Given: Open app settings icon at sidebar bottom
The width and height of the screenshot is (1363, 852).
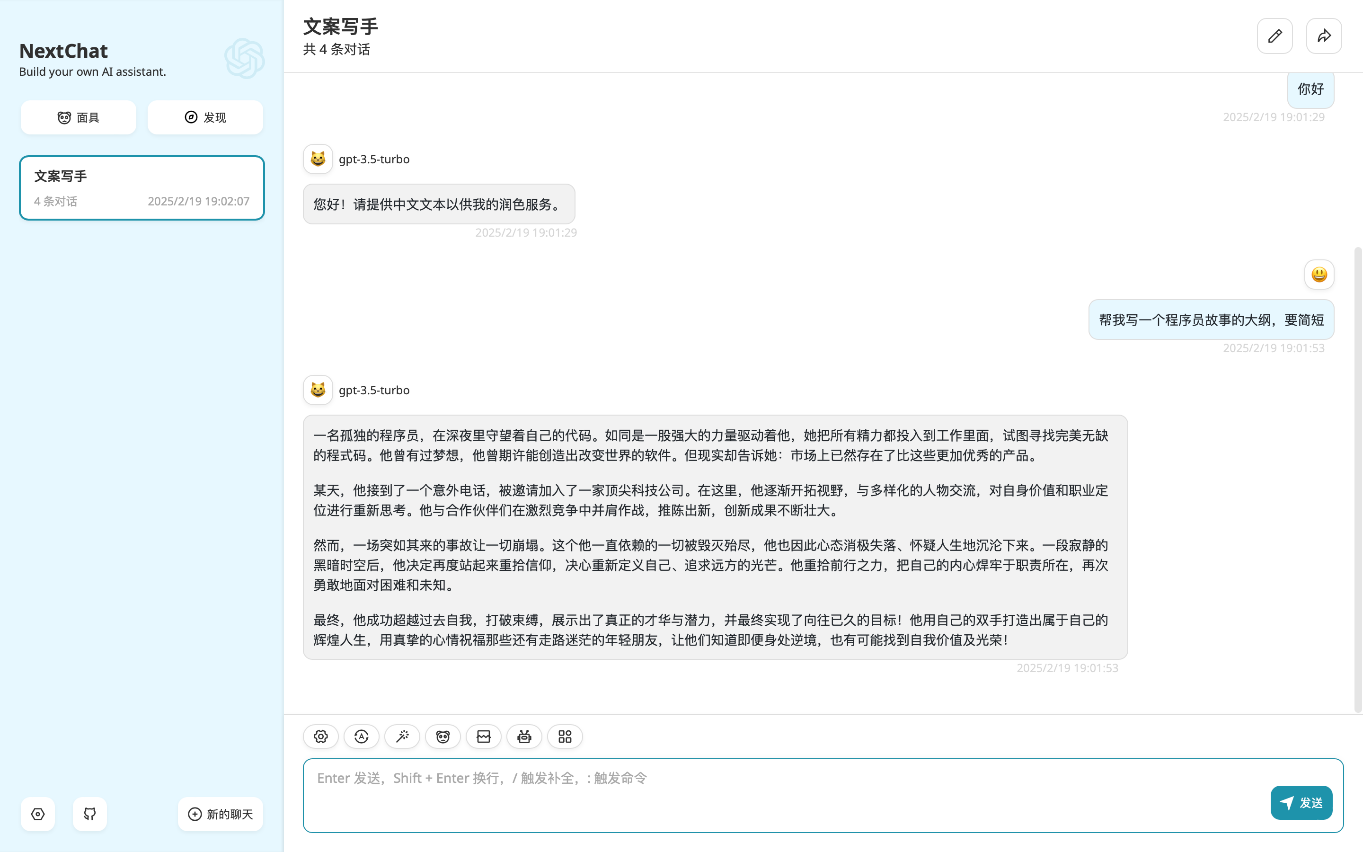Looking at the screenshot, I should point(38,814).
